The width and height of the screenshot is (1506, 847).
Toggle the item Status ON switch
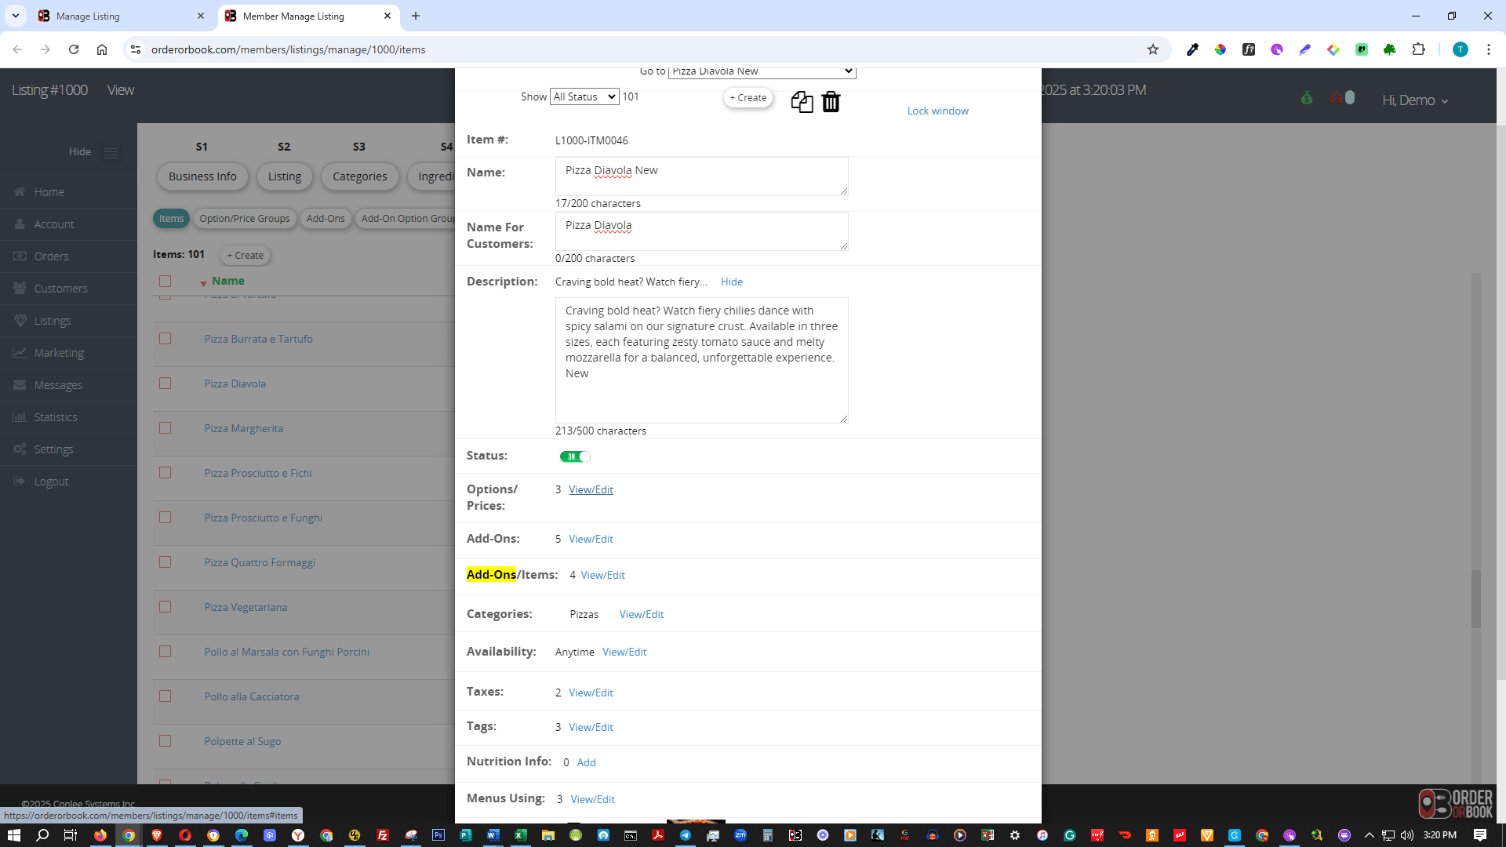(574, 456)
